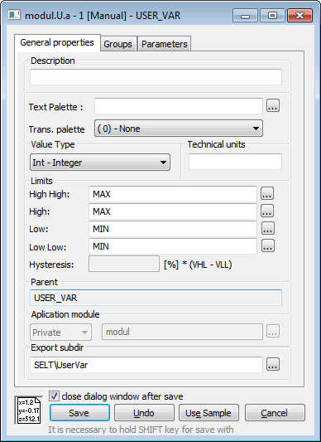Click disabled Application module browse button

coord(273,331)
